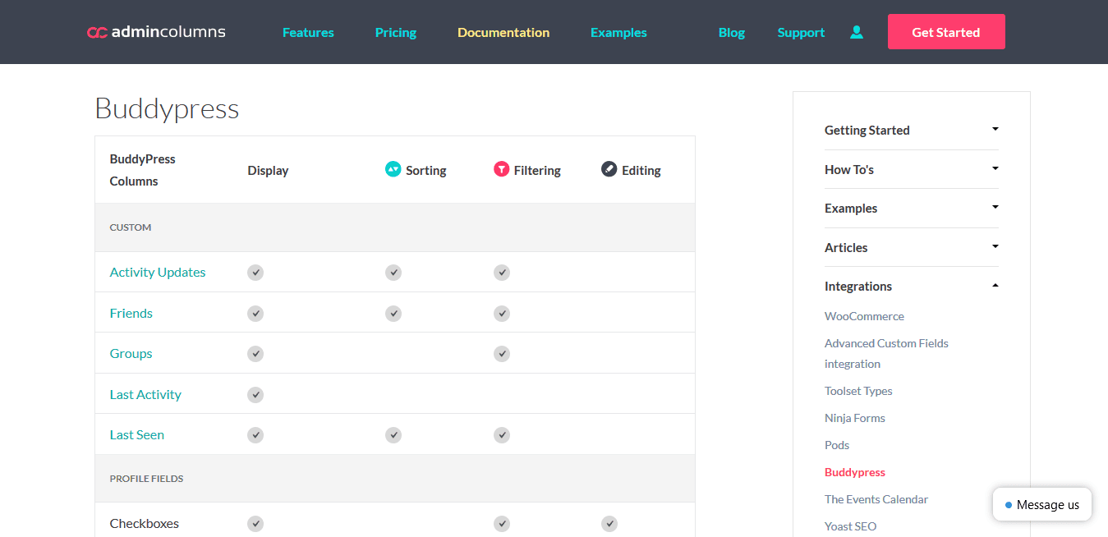Open Examples in the top navigation

pyautogui.click(x=618, y=33)
